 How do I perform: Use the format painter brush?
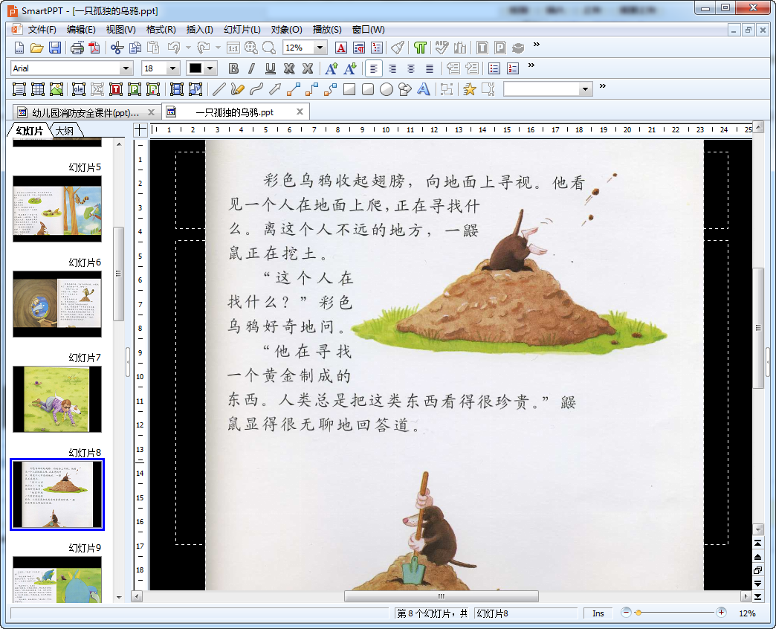click(398, 48)
